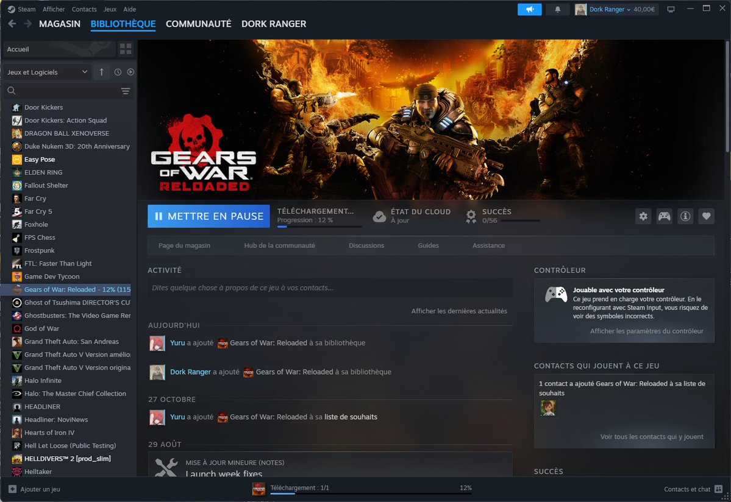Click Dork Ranger's avatar in activity feed
This screenshot has height=502, width=731.
pos(157,372)
